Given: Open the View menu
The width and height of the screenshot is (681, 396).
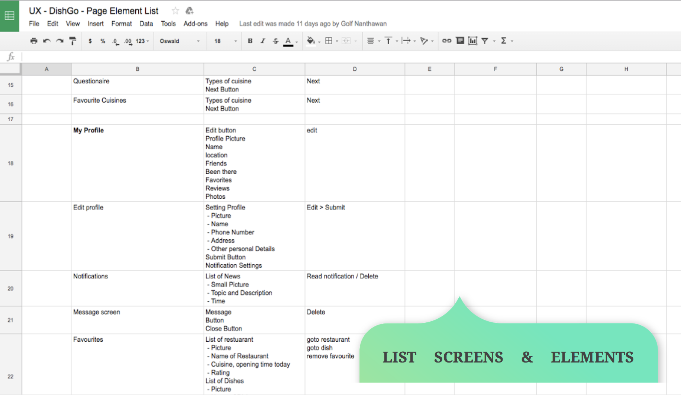Looking at the screenshot, I should [72, 24].
